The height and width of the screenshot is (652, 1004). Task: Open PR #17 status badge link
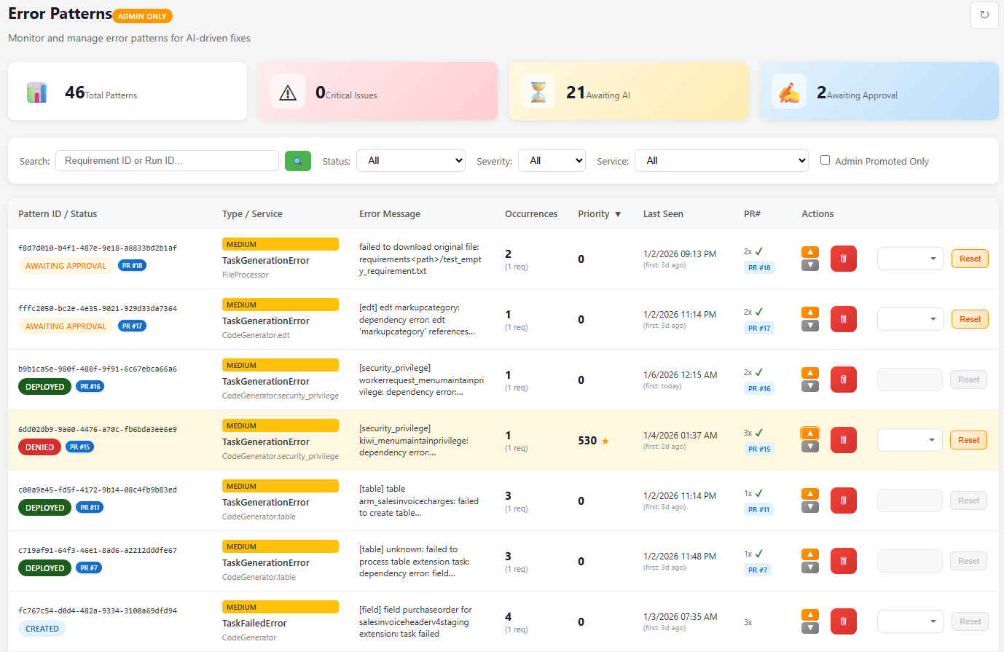tap(132, 326)
